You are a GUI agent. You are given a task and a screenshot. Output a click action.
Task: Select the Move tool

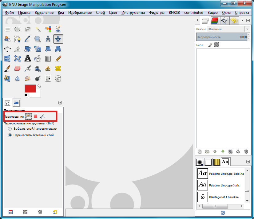tap(58, 39)
